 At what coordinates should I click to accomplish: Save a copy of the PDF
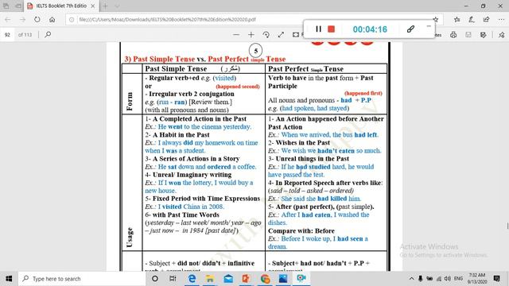point(484,35)
